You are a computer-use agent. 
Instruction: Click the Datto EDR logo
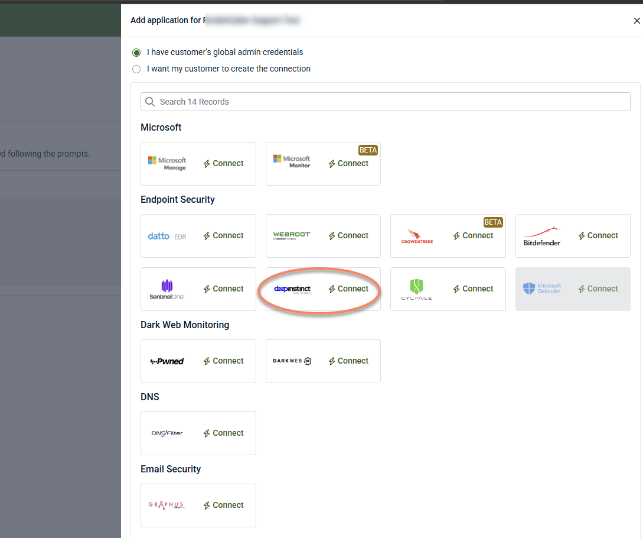point(167,236)
